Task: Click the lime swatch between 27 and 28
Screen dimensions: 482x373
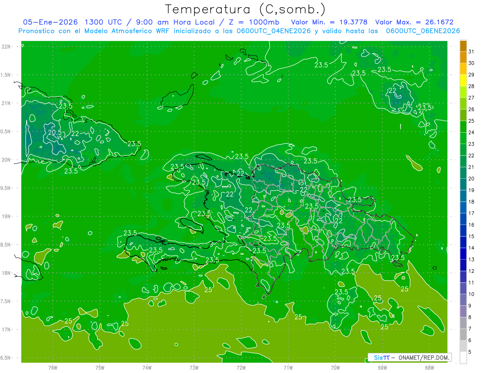Action: (x=463, y=92)
